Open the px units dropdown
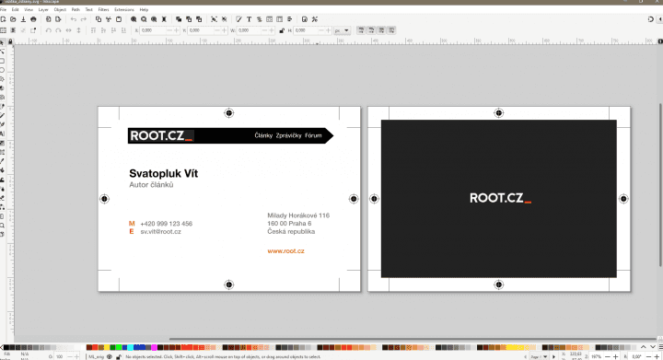663x360 pixels. 342,30
